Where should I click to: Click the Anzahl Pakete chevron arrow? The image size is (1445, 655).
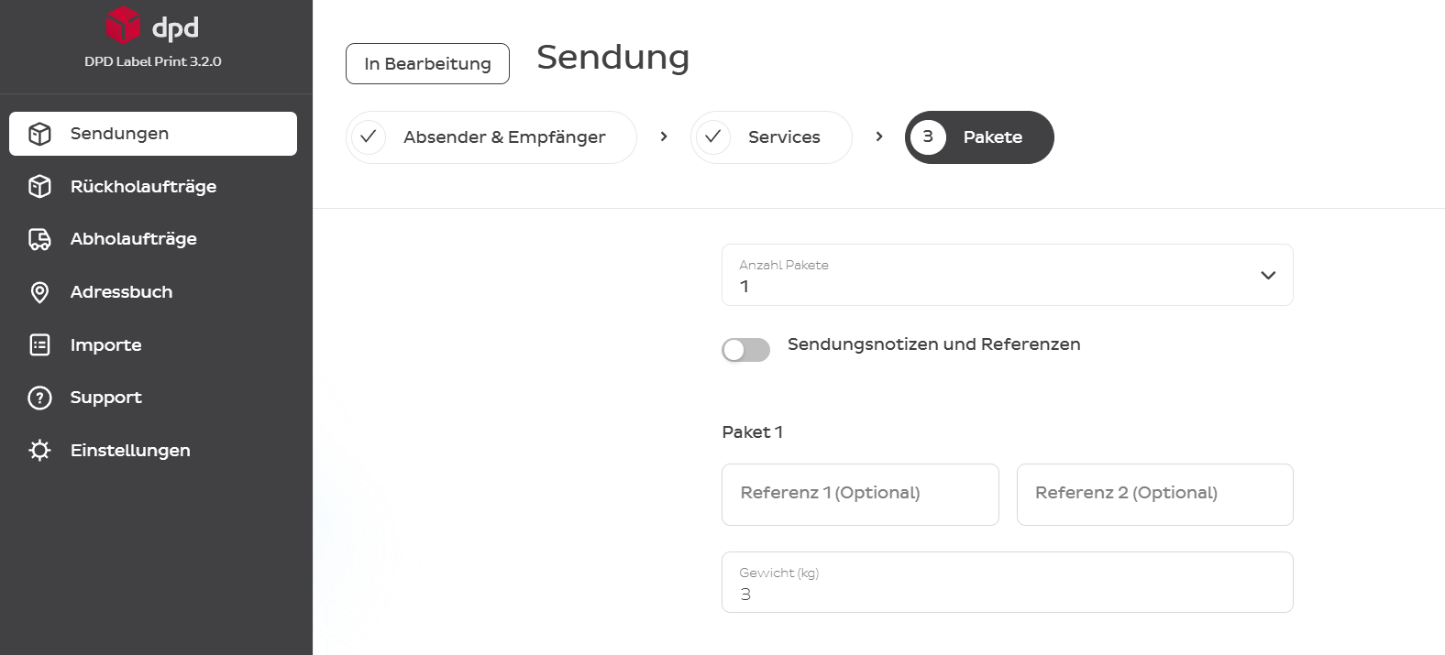tap(1268, 275)
